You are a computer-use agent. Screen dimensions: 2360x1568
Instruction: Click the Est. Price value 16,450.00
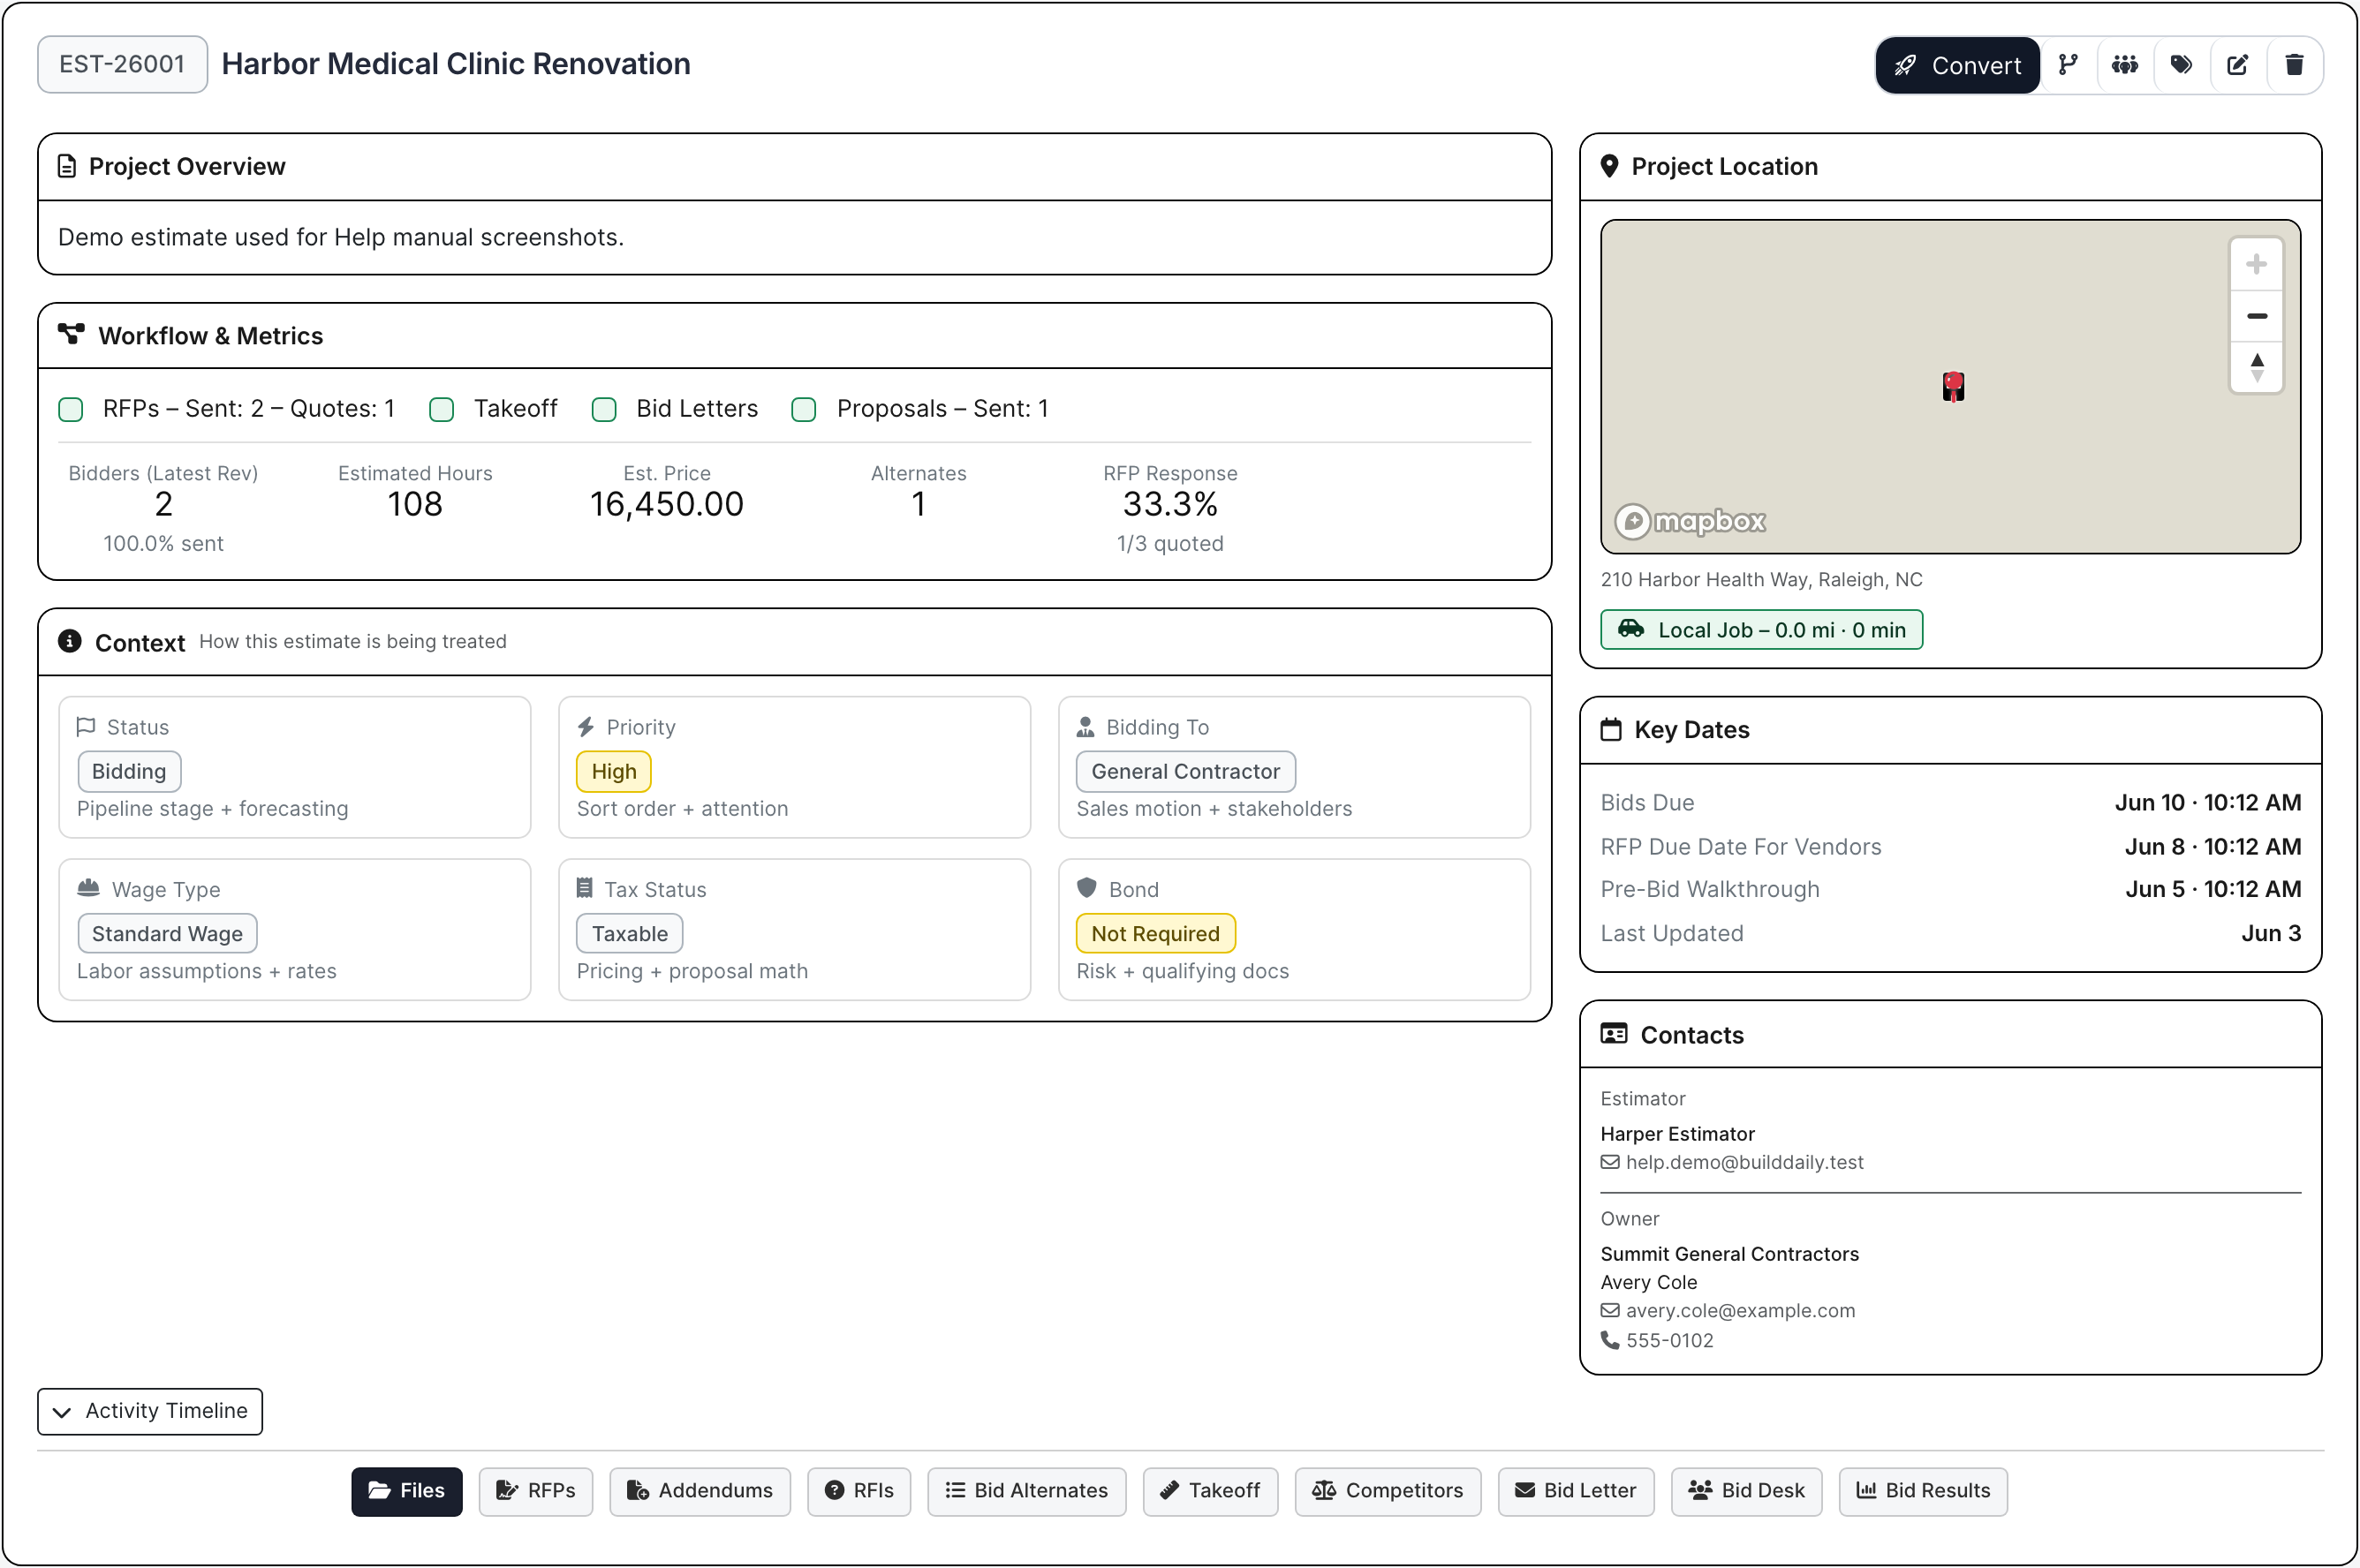coord(666,504)
